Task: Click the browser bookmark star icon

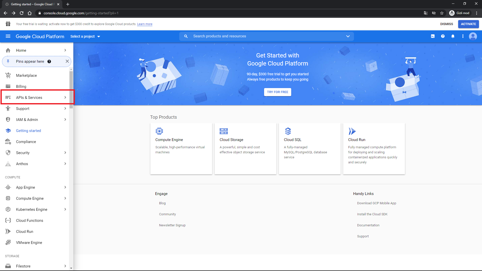Action: (x=442, y=13)
